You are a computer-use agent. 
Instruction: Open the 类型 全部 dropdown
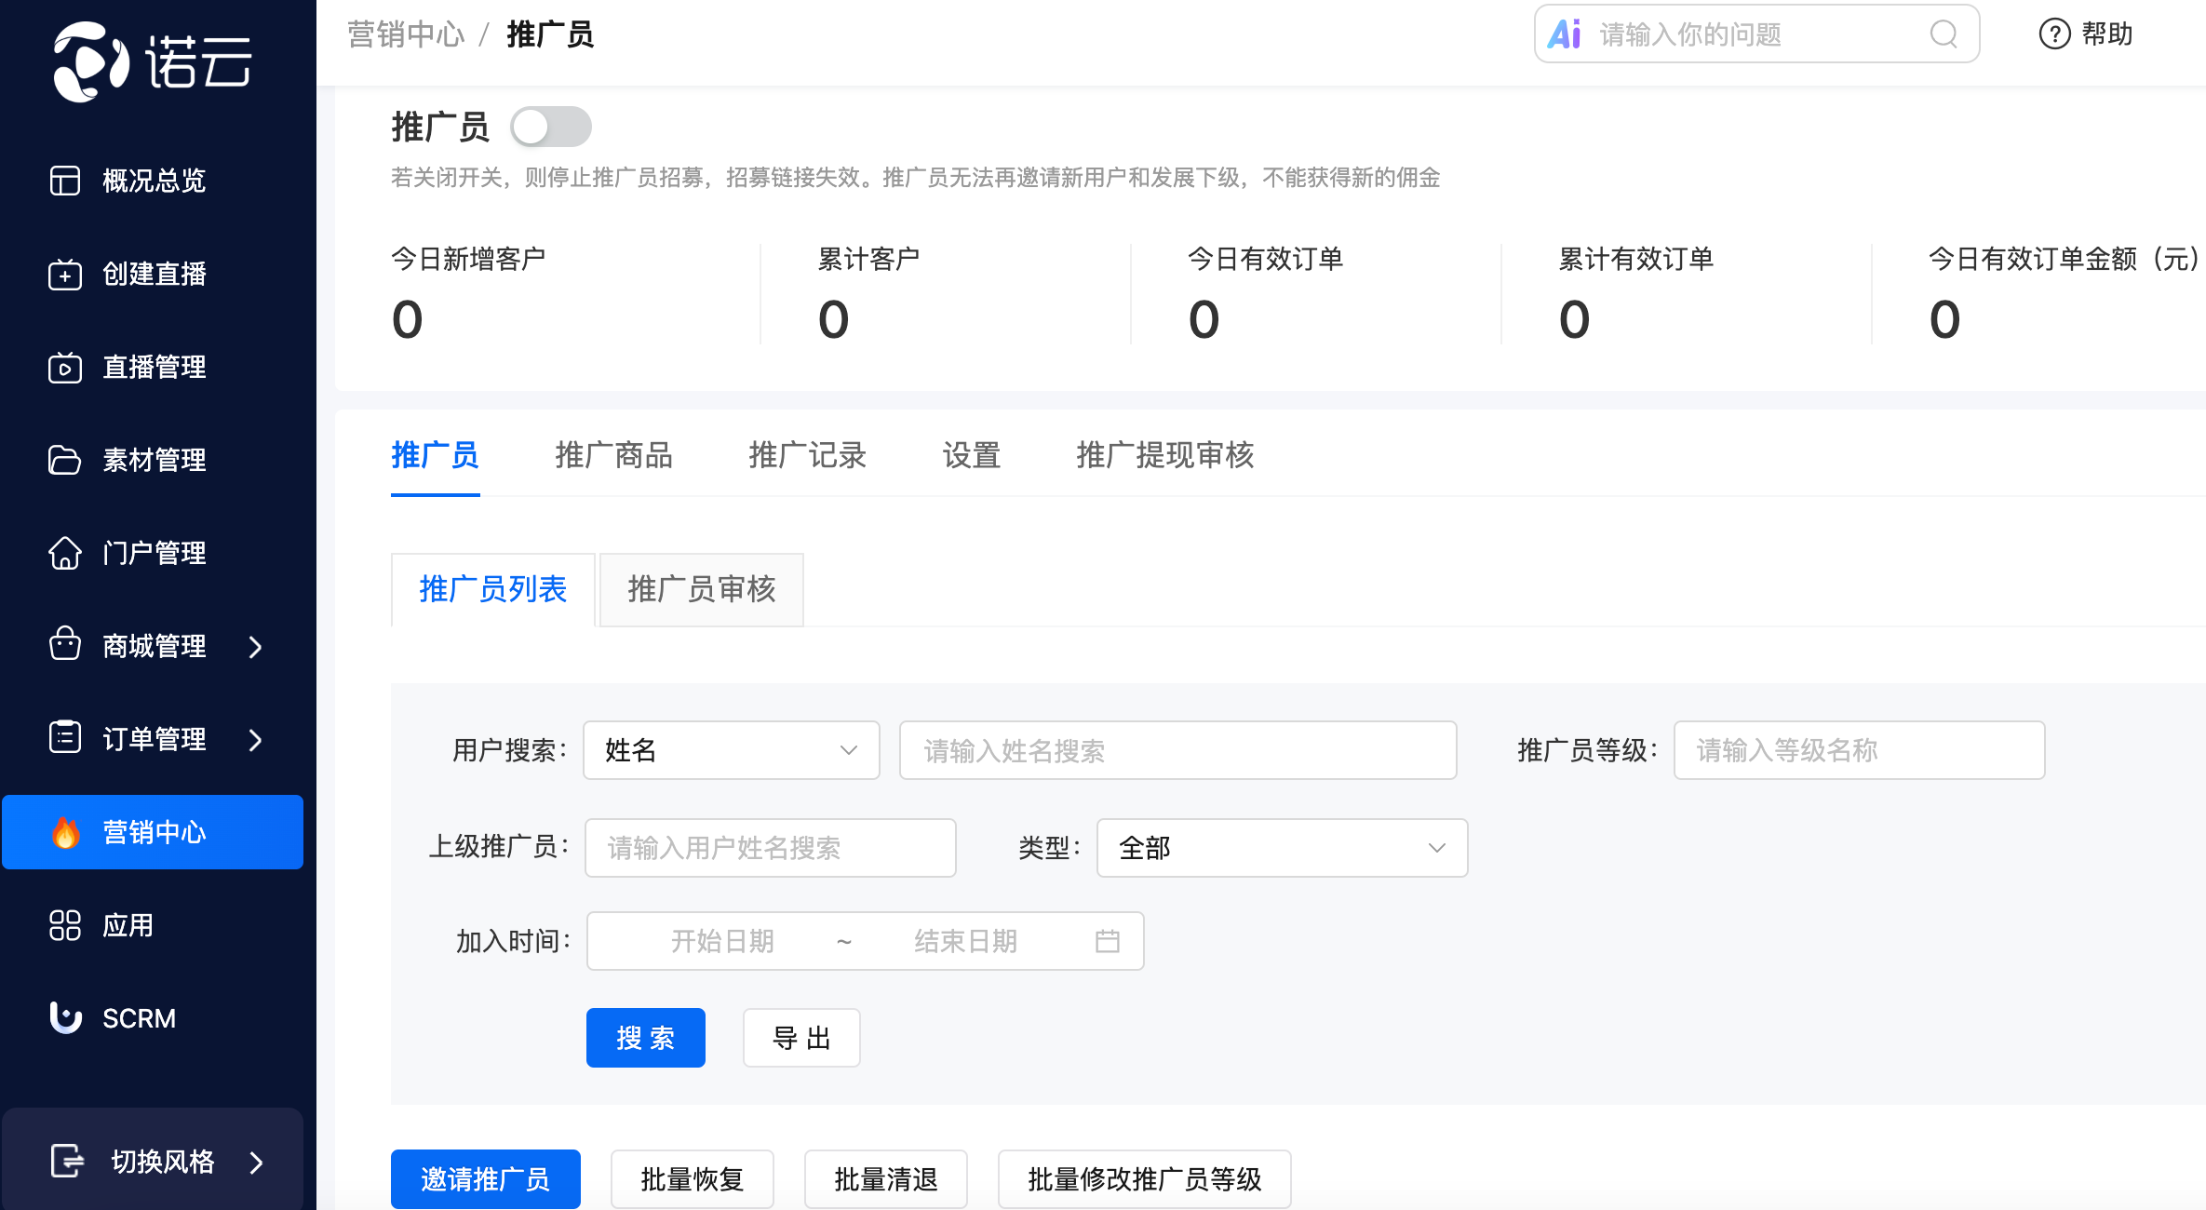click(1282, 848)
